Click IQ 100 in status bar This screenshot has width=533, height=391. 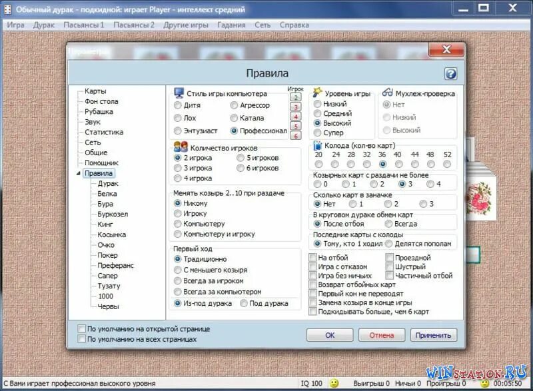point(311,383)
